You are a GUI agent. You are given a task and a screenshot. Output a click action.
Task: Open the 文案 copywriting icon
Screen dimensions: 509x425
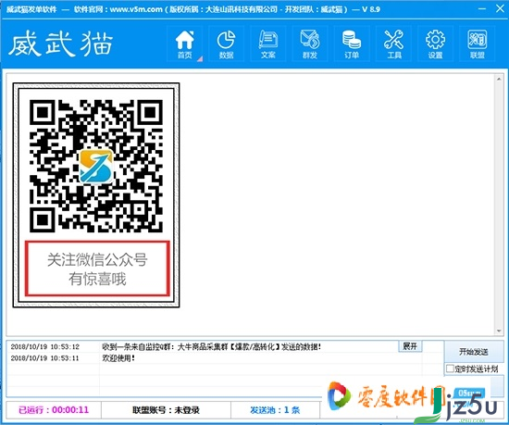268,44
